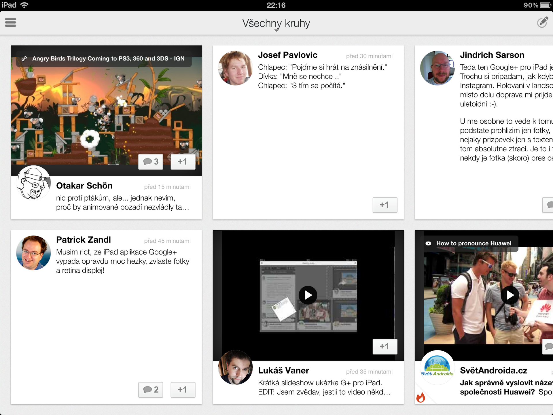Viewport: 553px width, 415px height.
Task: Open comments on Angry Birds post
Action: [150, 162]
